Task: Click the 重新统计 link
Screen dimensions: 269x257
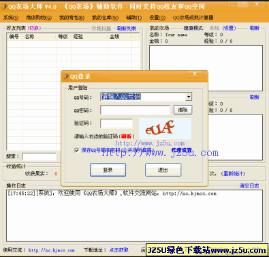Action: pos(234,174)
